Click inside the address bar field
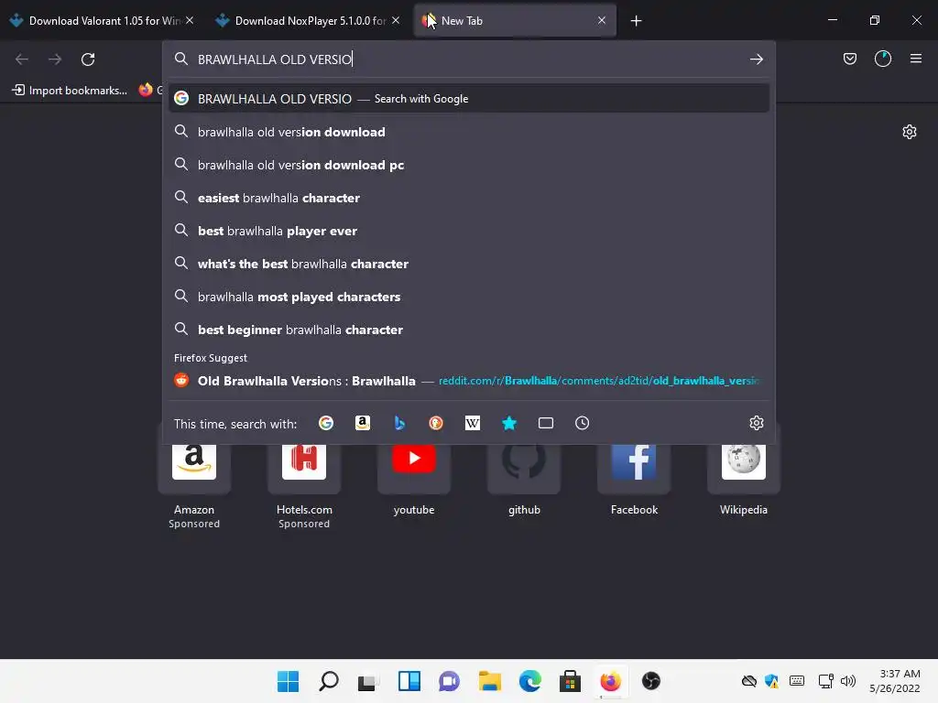This screenshot has width=938, height=703. (470, 59)
